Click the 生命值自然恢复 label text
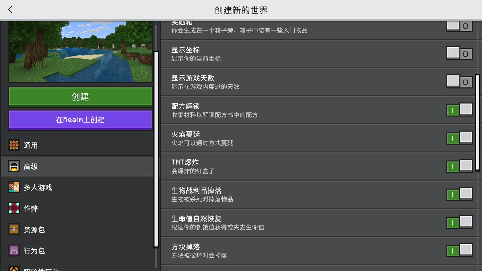The height and width of the screenshot is (271, 482). (x=196, y=219)
